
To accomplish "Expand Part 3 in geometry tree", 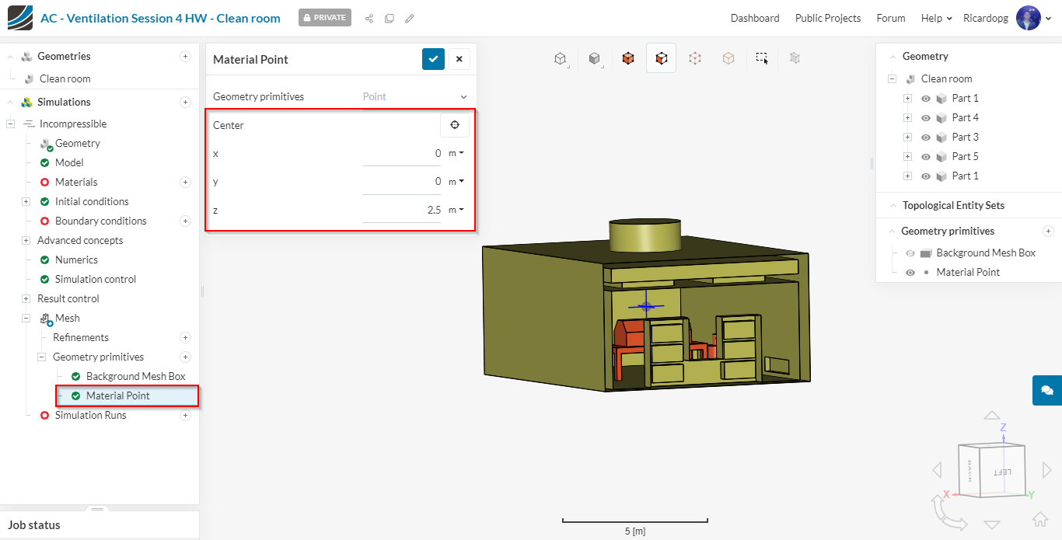I will (907, 137).
